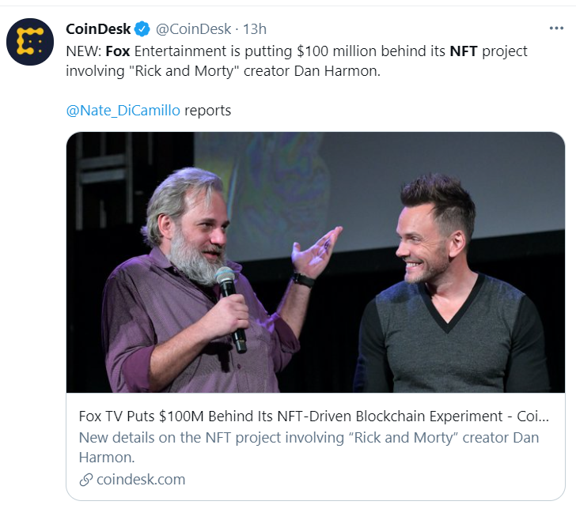This screenshot has height=505, width=576.
Task: Open the three-dot more options menu
Action: [x=556, y=28]
